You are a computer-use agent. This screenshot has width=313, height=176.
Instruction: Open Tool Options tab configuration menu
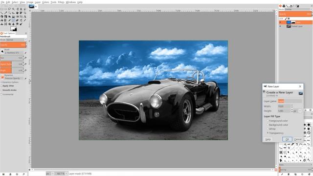click(x=26, y=33)
